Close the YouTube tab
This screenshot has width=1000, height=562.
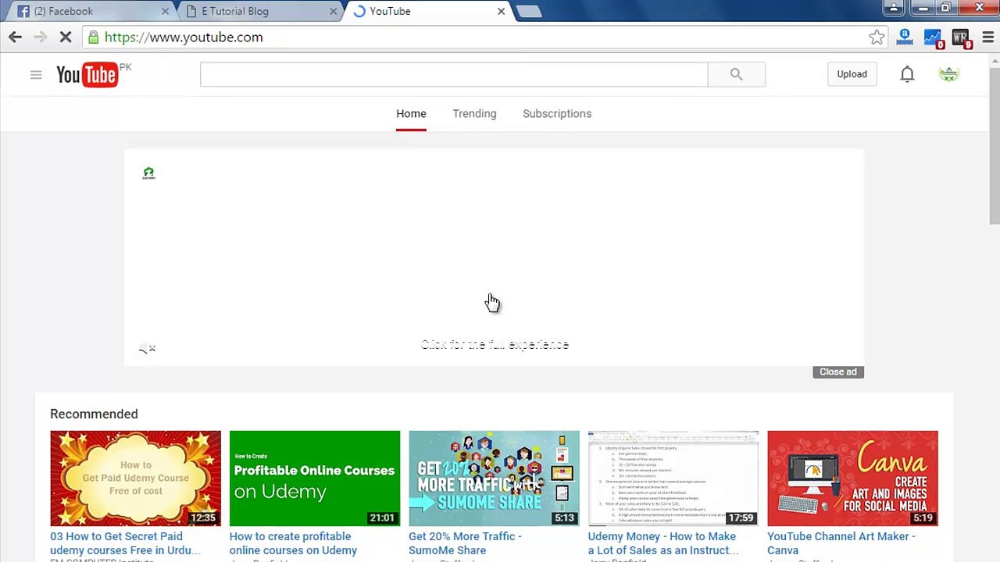tap(501, 11)
